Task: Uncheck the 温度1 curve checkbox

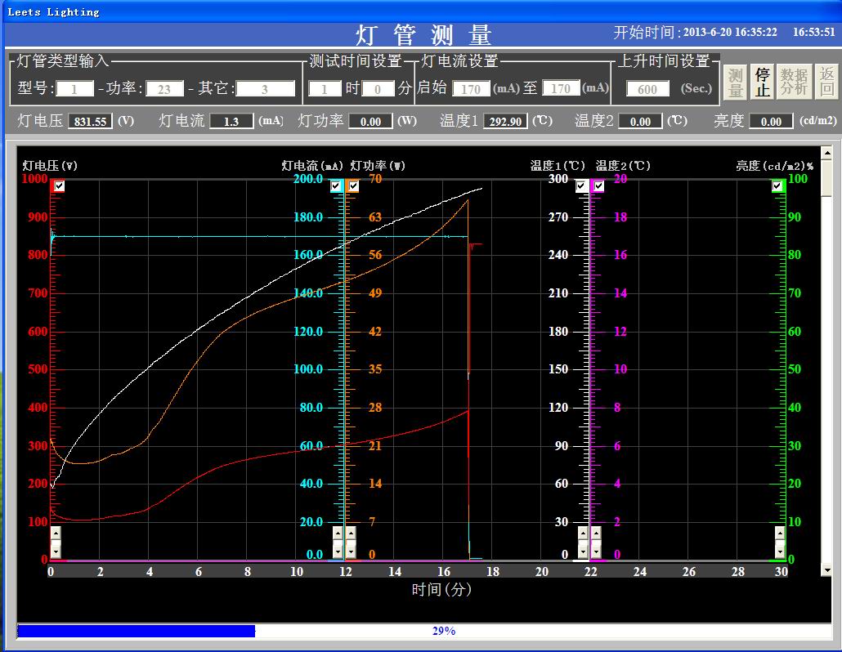Action: click(x=581, y=186)
